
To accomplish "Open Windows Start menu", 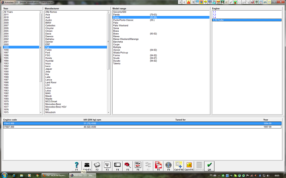I will coord(4,175).
